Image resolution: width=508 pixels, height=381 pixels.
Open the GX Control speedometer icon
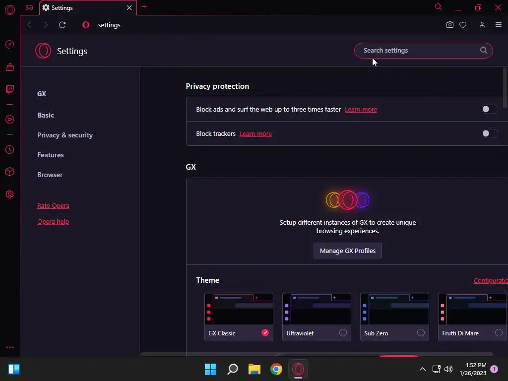pos(10,44)
